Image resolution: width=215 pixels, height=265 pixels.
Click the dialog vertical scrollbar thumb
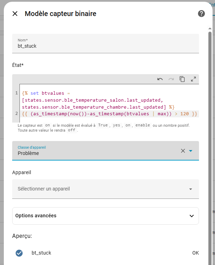tap(210, 139)
